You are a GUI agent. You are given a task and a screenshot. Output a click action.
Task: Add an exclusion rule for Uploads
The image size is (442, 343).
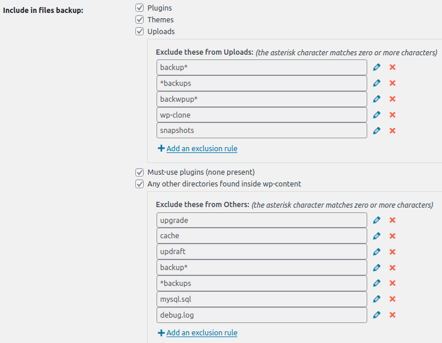(201, 149)
